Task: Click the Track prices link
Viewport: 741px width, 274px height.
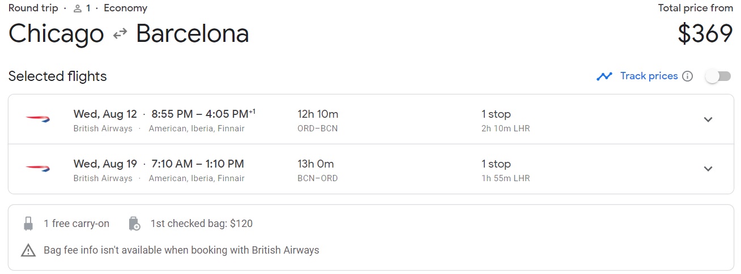Action: click(x=649, y=76)
